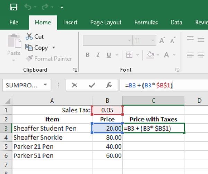Expand the Borders dropdown arrow
208x174 pixels.
tap(137, 55)
